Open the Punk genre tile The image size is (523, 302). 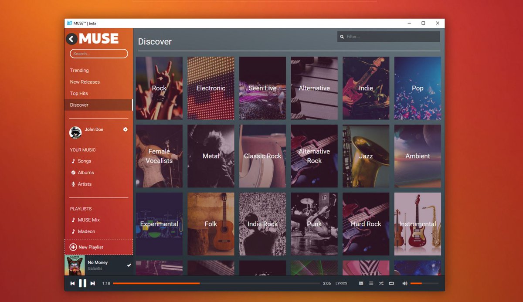tap(314, 224)
